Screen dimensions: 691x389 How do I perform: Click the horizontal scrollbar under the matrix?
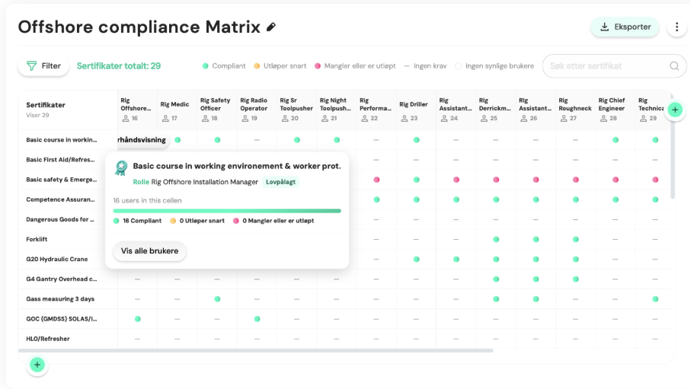pos(255,351)
